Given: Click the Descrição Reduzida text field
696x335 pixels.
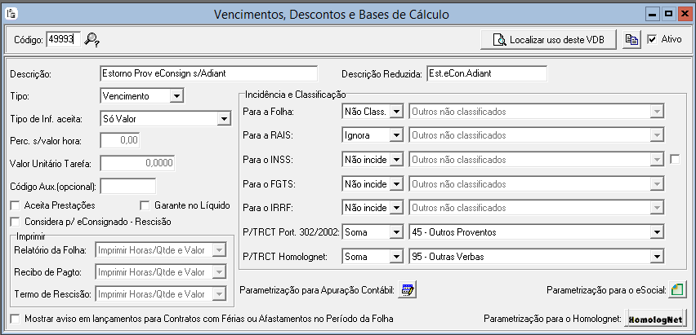Looking at the screenshot, I should tap(487, 73).
